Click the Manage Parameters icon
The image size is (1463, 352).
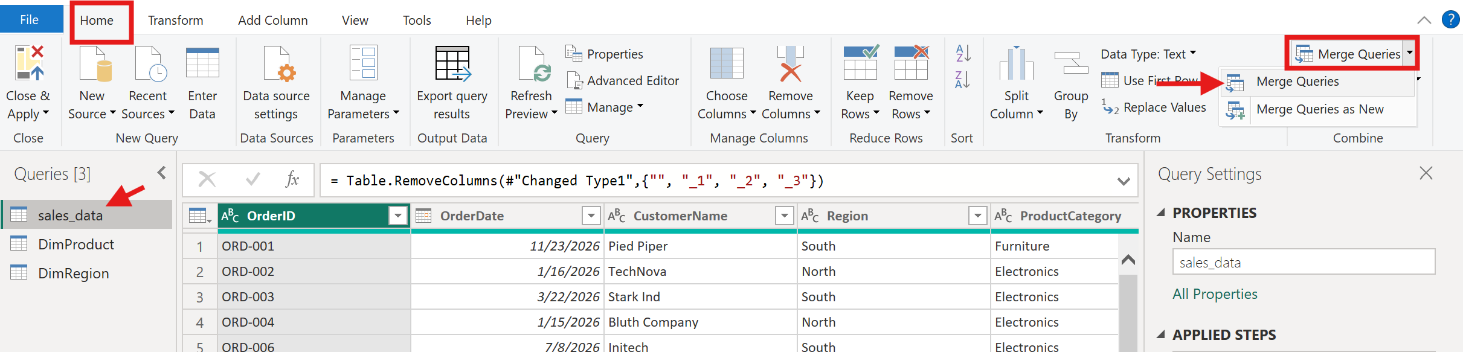click(x=364, y=63)
